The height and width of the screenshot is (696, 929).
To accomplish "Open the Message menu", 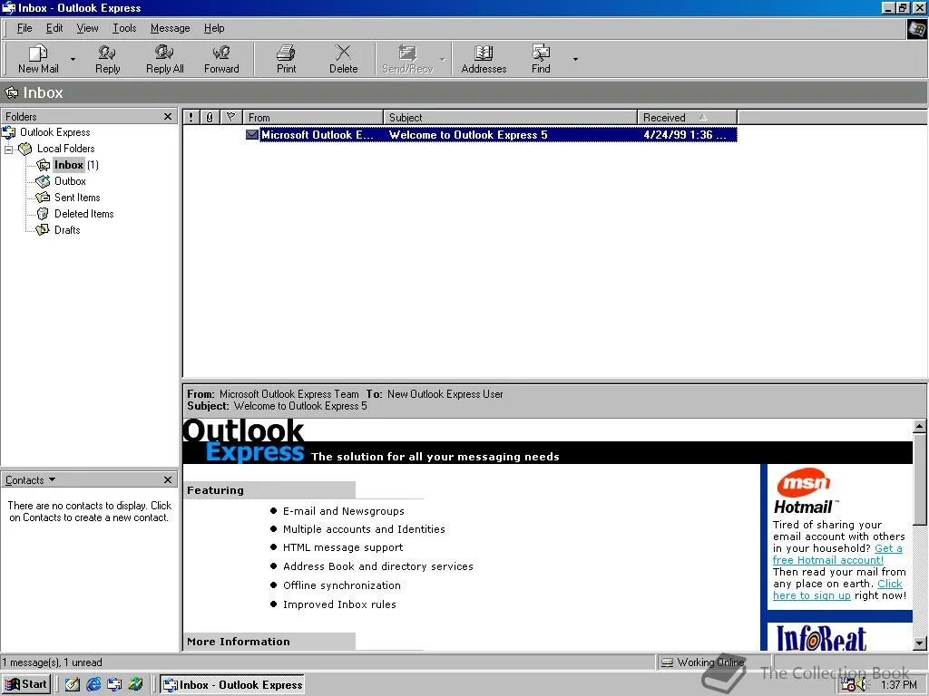I will pos(170,28).
